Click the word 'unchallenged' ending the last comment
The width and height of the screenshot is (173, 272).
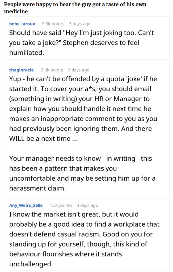(x=31, y=264)
